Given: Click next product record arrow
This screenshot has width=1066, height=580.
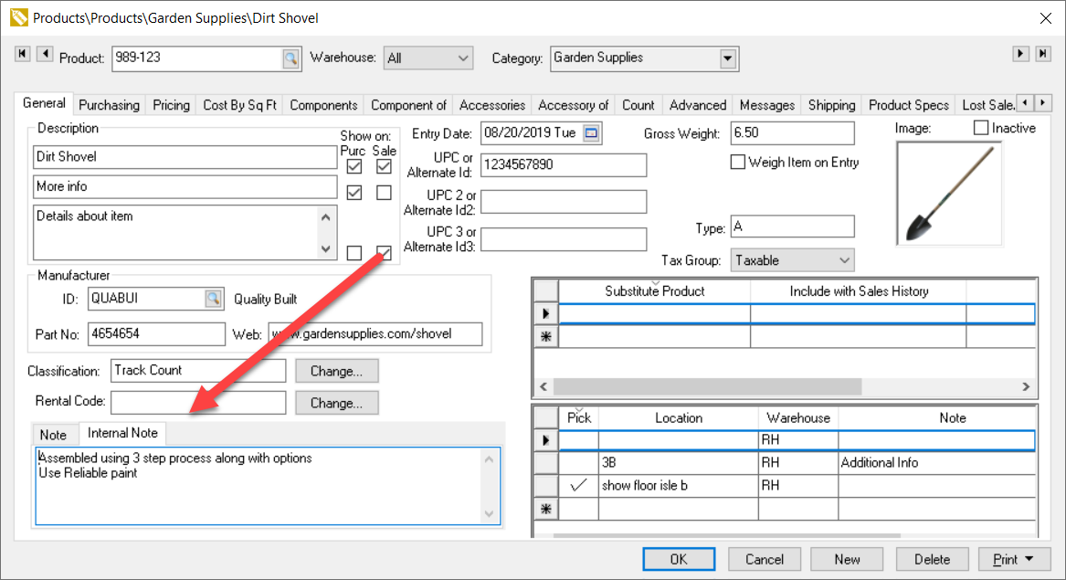Looking at the screenshot, I should click(x=1021, y=55).
